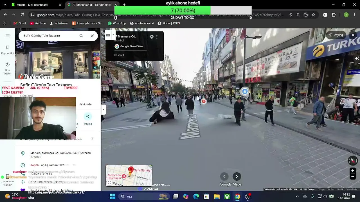Viewport: 360px width, 202px height.
Task: Click the Street View location pin icon
Action: 152,37
